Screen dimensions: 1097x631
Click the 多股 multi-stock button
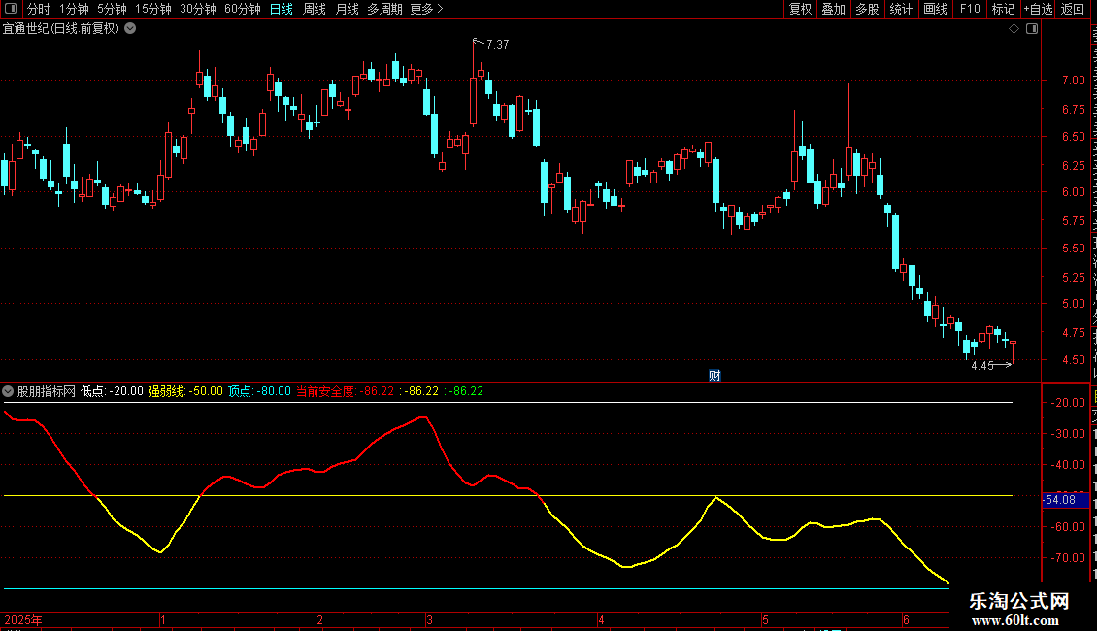click(867, 9)
